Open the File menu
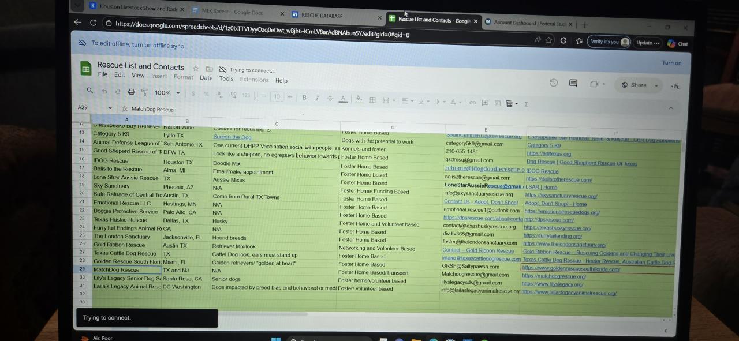 pos(103,74)
